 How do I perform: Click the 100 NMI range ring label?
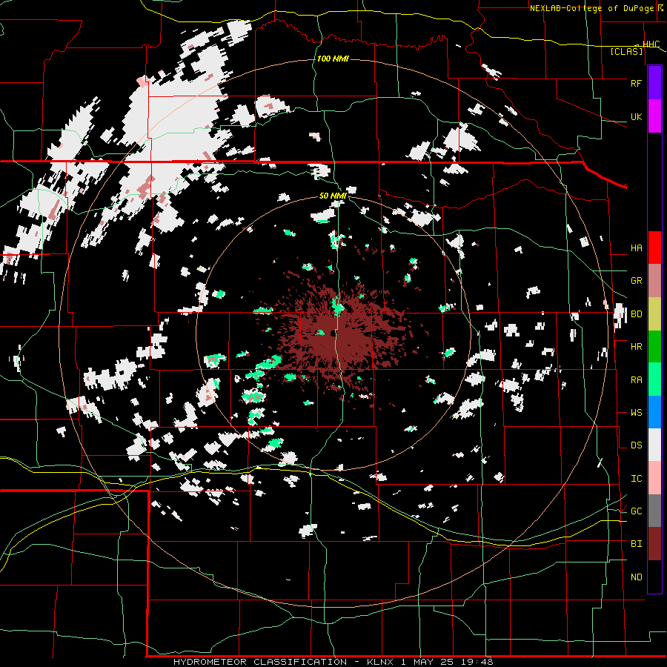[x=333, y=59]
